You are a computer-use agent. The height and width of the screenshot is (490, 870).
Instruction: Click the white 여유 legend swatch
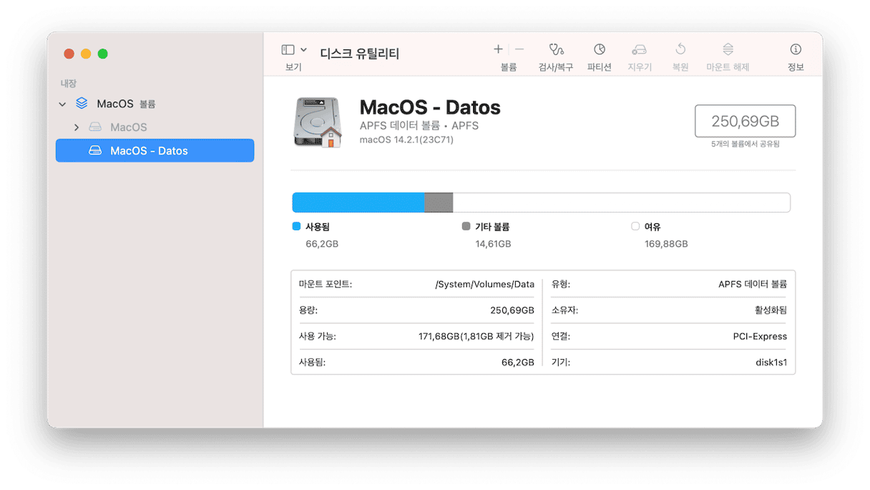[x=635, y=226]
